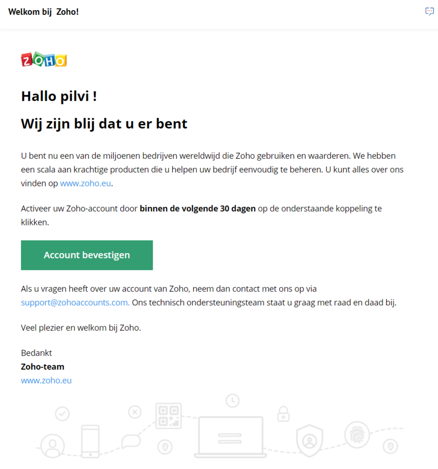The height and width of the screenshot is (469, 438).
Task: Click the circled checkmark icon
Action: [x=62, y=414]
